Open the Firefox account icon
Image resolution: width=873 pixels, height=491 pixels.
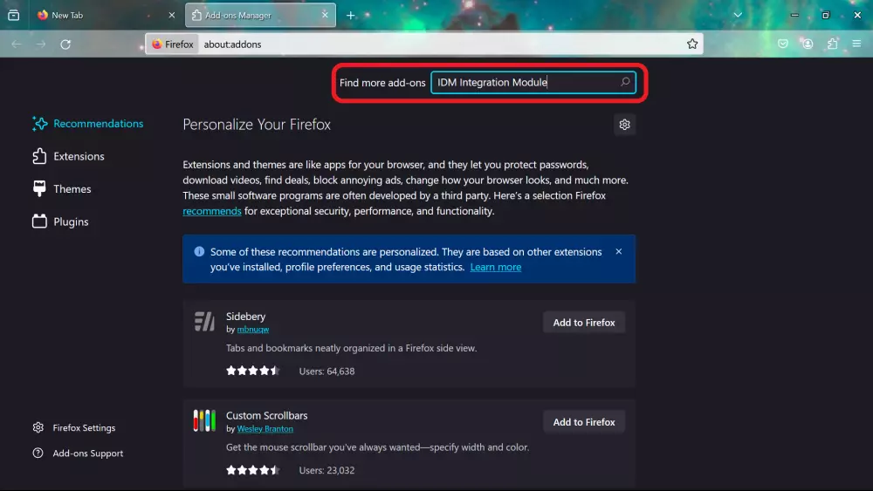[x=808, y=44]
